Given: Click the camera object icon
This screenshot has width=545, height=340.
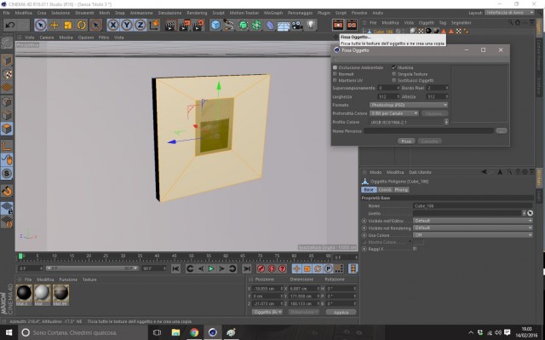Looking at the screenshot, I should 297,25.
